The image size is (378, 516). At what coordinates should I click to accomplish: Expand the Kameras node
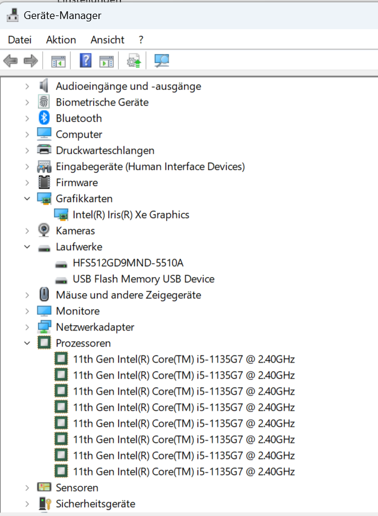[27, 231]
